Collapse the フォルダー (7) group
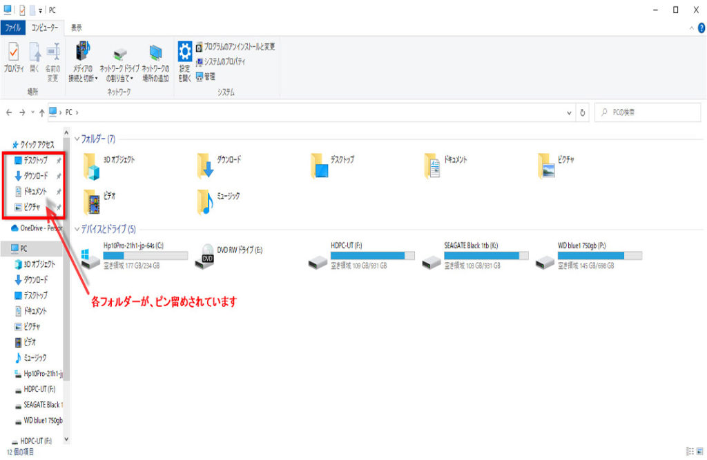The height and width of the screenshot is (460, 707). [x=77, y=139]
